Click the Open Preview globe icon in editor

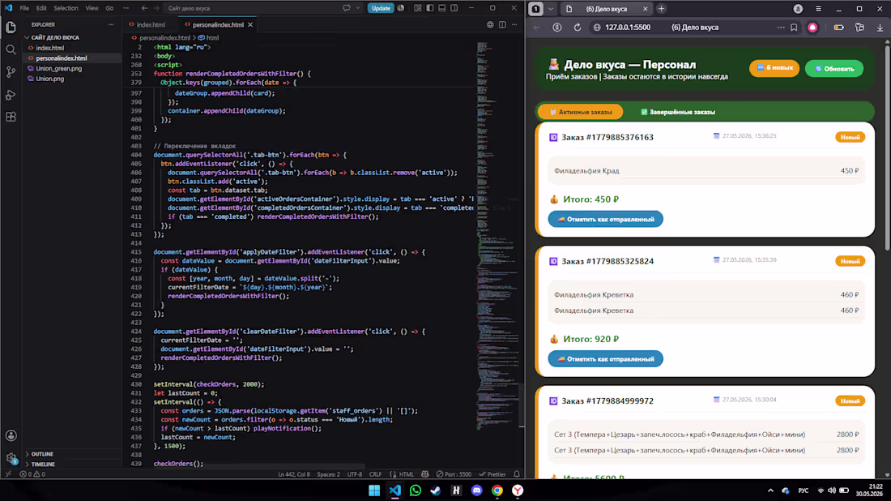pyautogui.click(x=490, y=24)
